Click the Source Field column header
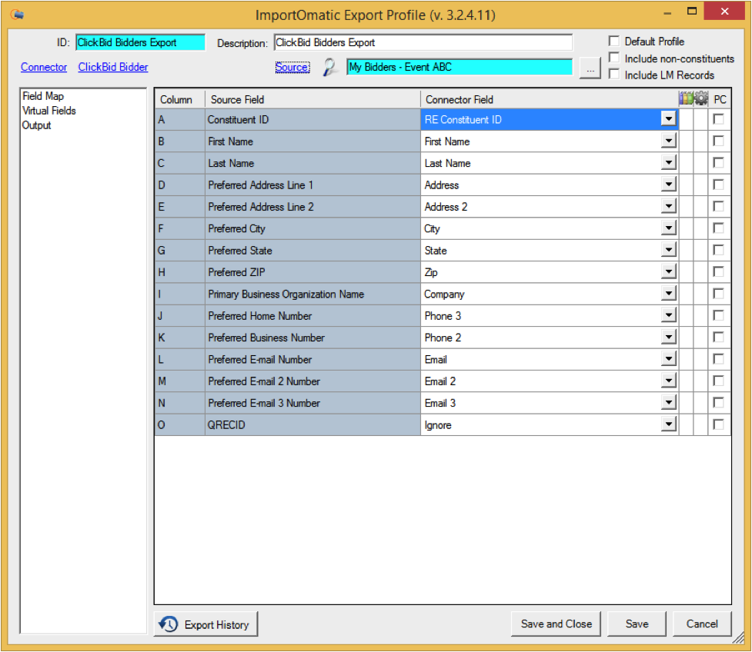The width and height of the screenshot is (752, 652). 312,100
